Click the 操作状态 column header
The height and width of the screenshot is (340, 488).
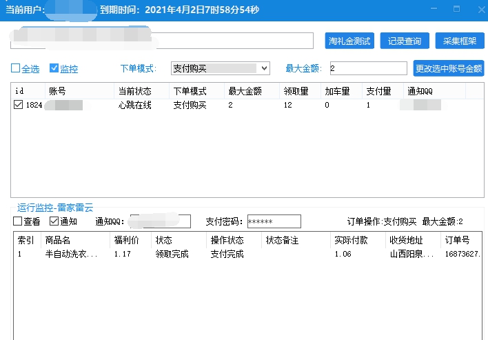click(x=234, y=240)
